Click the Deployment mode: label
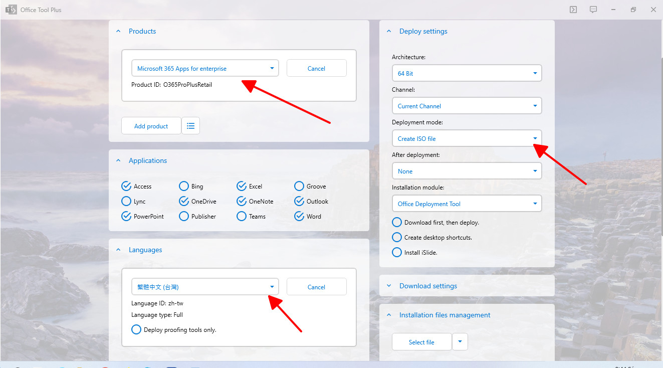The width and height of the screenshot is (663, 368). pyautogui.click(x=417, y=122)
